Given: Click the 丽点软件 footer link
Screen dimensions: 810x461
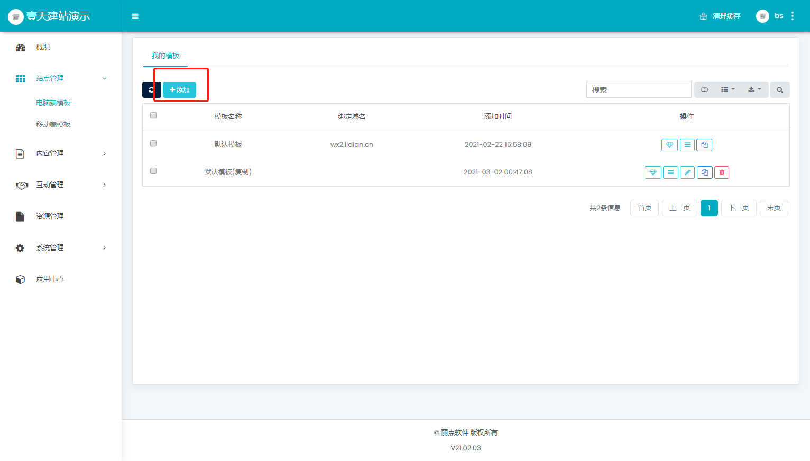Looking at the screenshot, I should coord(455,432).
